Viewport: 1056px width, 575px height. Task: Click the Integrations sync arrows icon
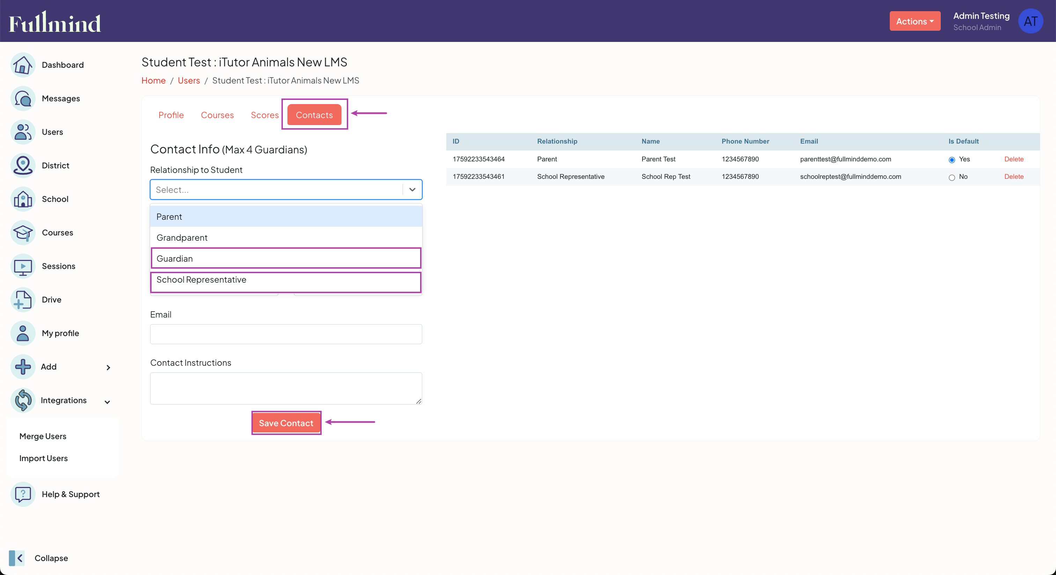point(23,400)
